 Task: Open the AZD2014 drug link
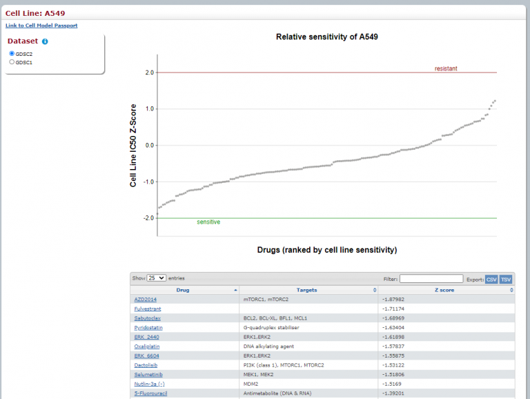click(x=146, y=300)
